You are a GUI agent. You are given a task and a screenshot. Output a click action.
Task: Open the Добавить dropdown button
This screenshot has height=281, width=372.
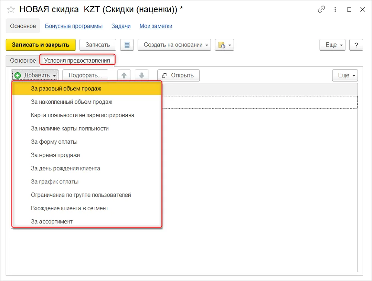35,76
